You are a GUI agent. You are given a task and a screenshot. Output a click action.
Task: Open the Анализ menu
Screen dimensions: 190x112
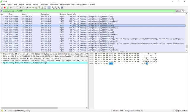click(35, 4)
